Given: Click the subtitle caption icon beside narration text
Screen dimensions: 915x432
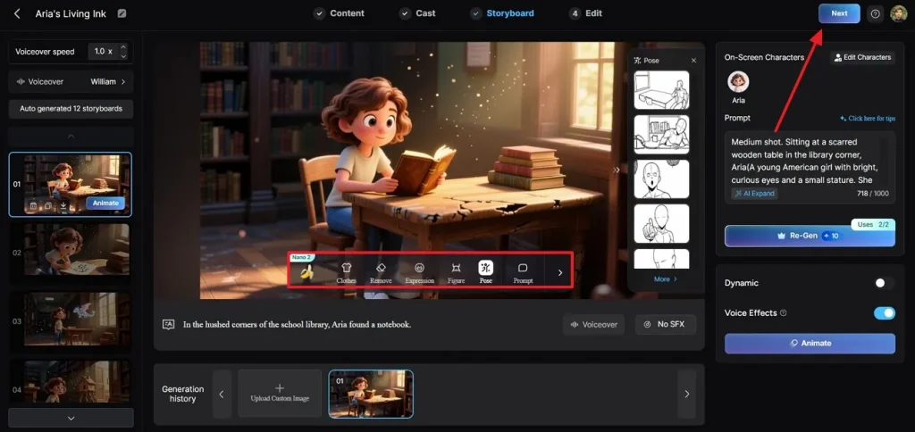Looking at the screenshot, I should (x=168, y=325).
